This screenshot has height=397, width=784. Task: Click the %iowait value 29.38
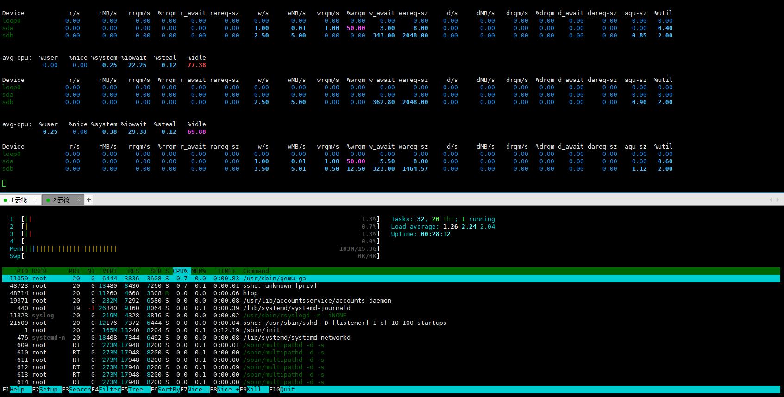(x=138, y=132)
